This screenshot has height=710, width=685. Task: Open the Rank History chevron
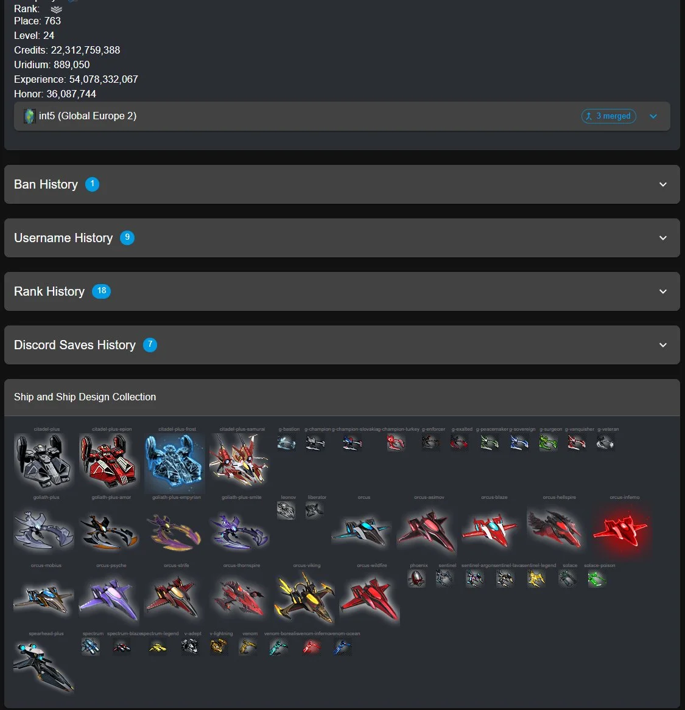pos(663,291)
